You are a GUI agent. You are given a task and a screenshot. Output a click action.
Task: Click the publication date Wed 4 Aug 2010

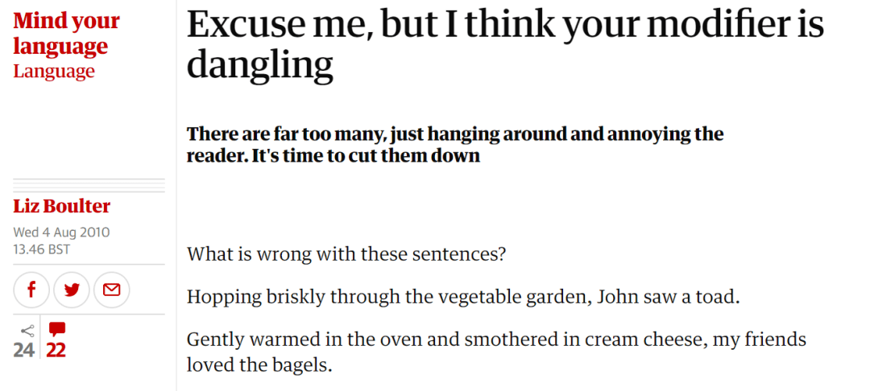(x=61, y=232)
